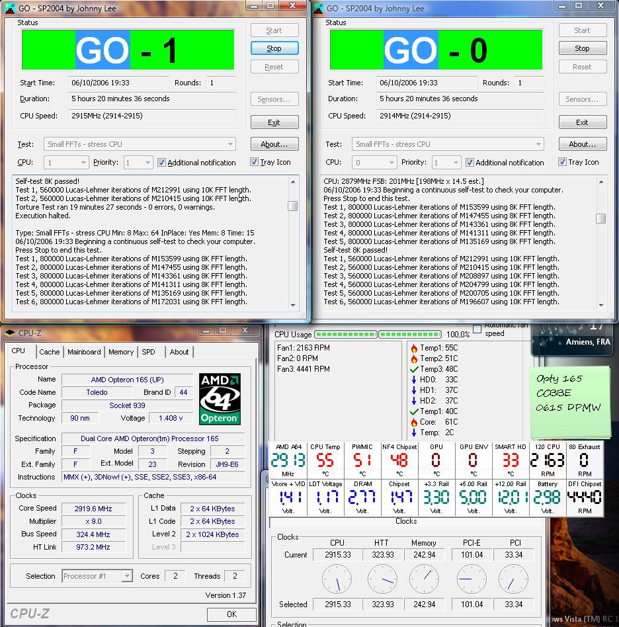Click the checkmark icon next to Temp1: 40C
This screenshot has width=619, height=627.
point(414,411)
